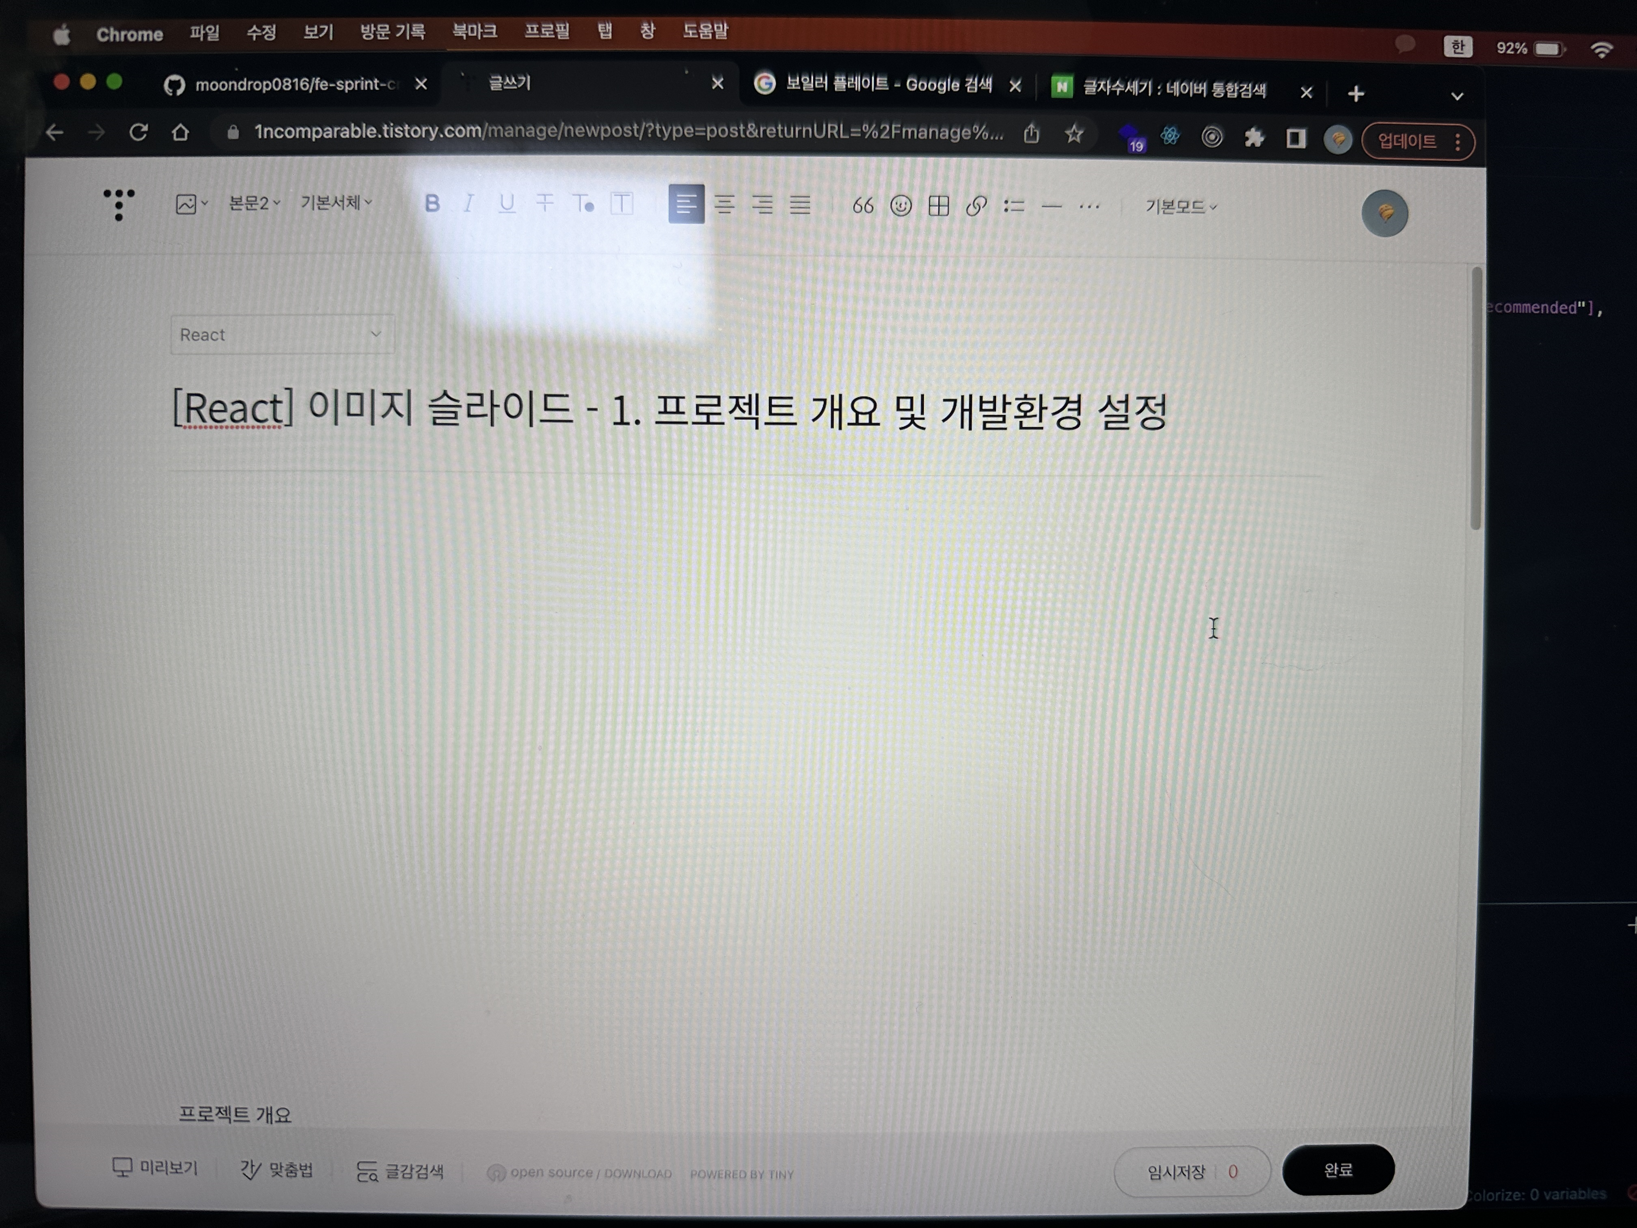Image resolution: width=1637 pixels, height=1228 pixels.
Task: Click the insert link icon
Action: (x=976, y=206)
